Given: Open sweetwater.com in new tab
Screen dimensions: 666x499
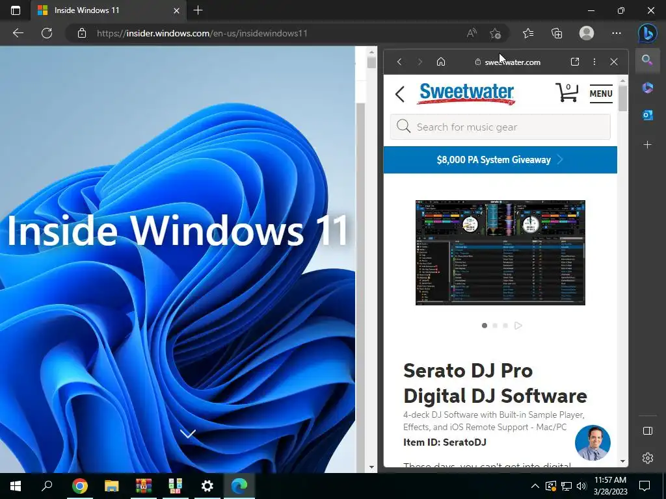Looking at the screenshot, I should coord(575,62).
